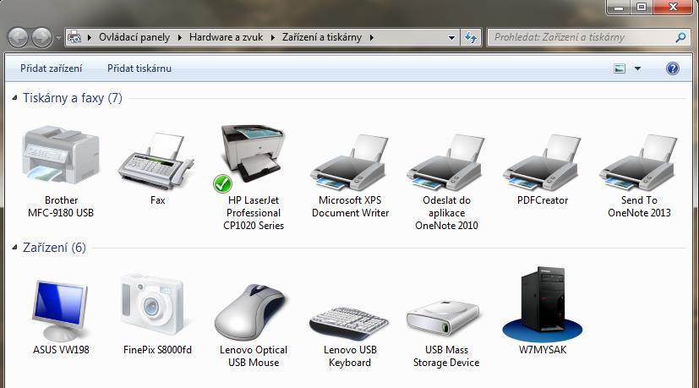
Task: Click Přidat tiskárnu button
Action: pyautogui.click(x=139, y=68)
